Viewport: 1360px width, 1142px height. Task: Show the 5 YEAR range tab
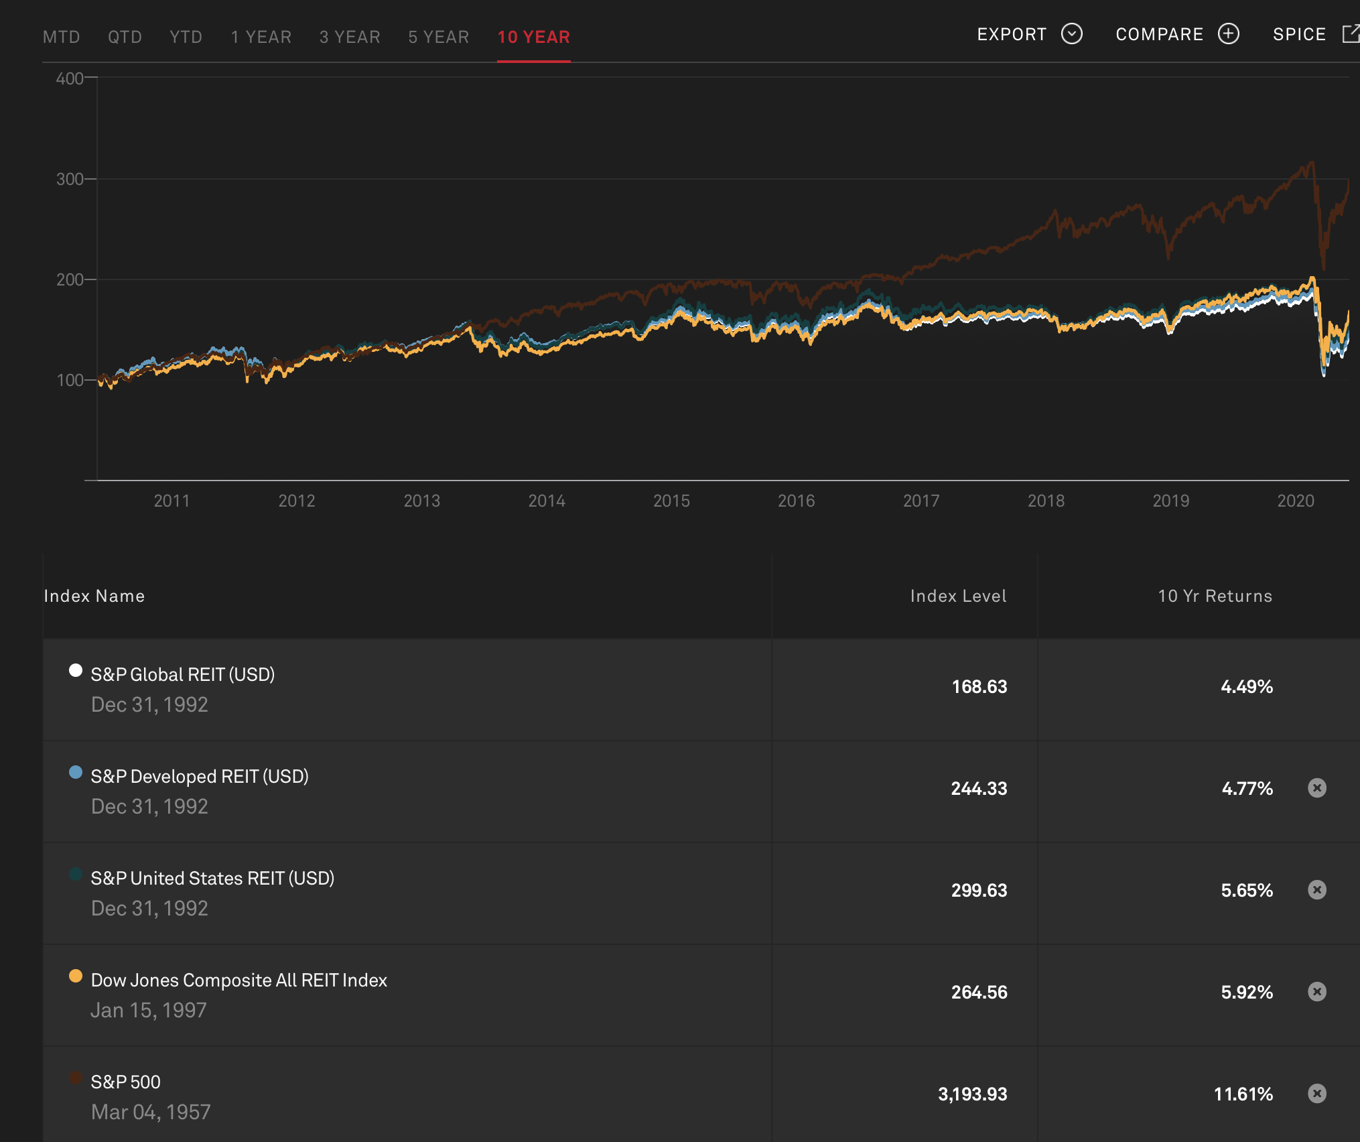click(x=439, y=37)
